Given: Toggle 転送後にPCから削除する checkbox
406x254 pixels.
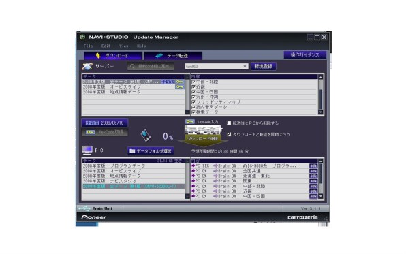Looking at the screenshot, I should point(229,123).
